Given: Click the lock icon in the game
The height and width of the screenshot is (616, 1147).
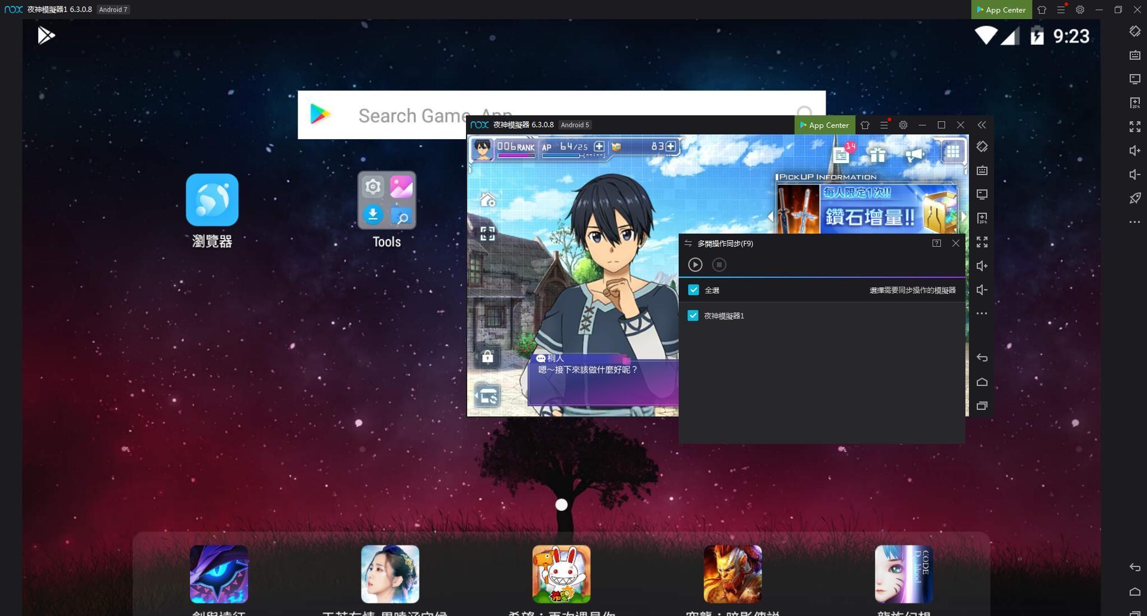Looking at the screenshot, I should (487, 357).
